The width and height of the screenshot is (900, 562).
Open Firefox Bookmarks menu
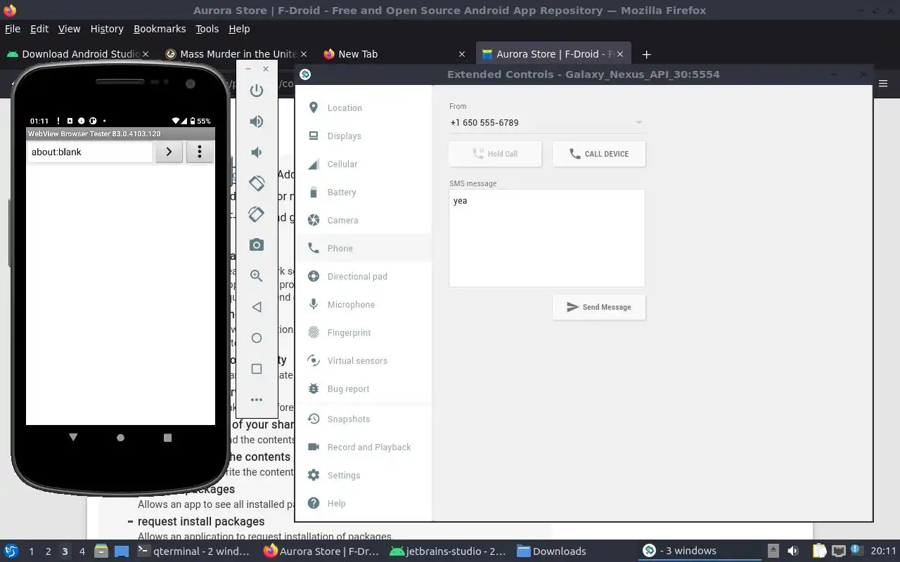(160, 29)
